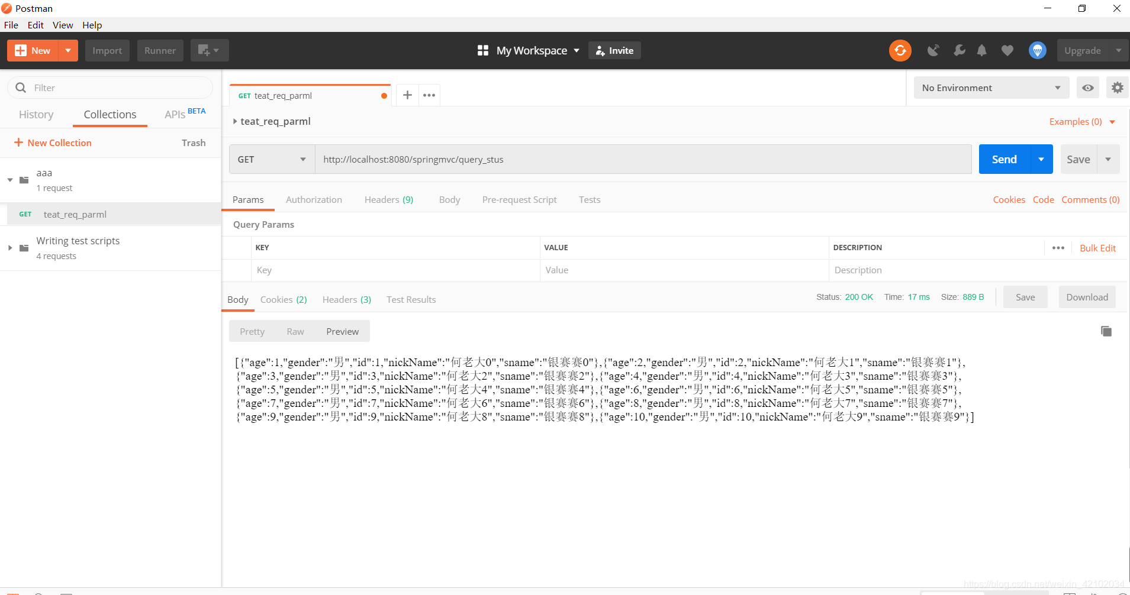Image resolution: width=1130 pixels, height=595 pixels.
Task: Click the Writing test scripts folder icon
Action: pyautogui.click(x=24, y=248)
